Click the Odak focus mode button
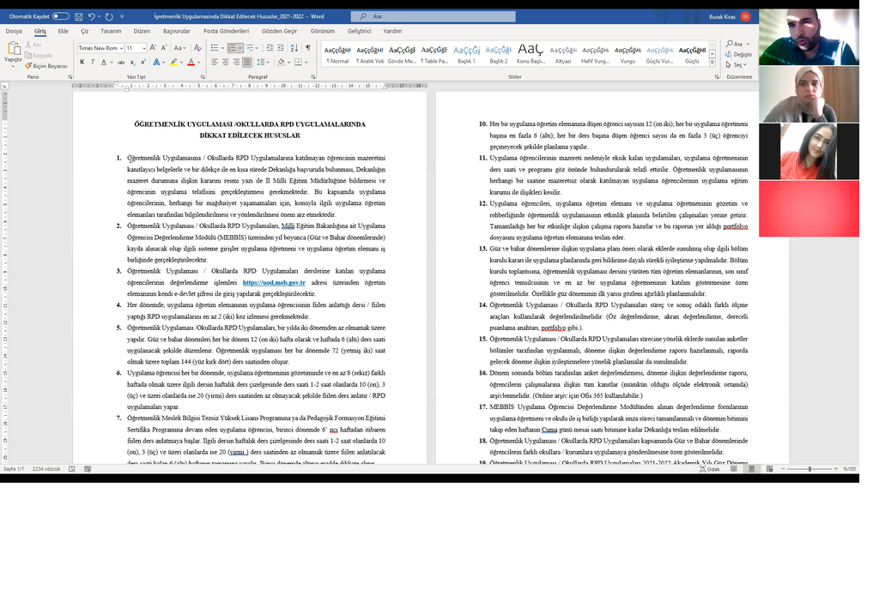Image resolution: width=879 pixels, height=590 pixels. [x=709, y=469]
